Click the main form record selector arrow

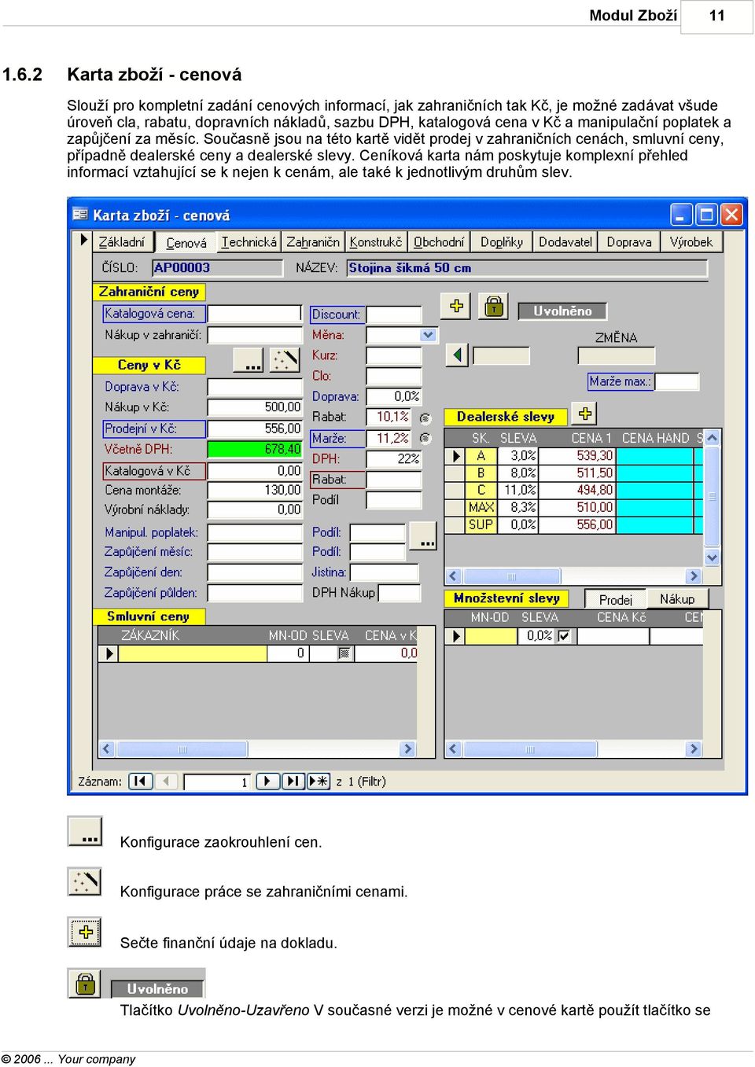(84, 240)
